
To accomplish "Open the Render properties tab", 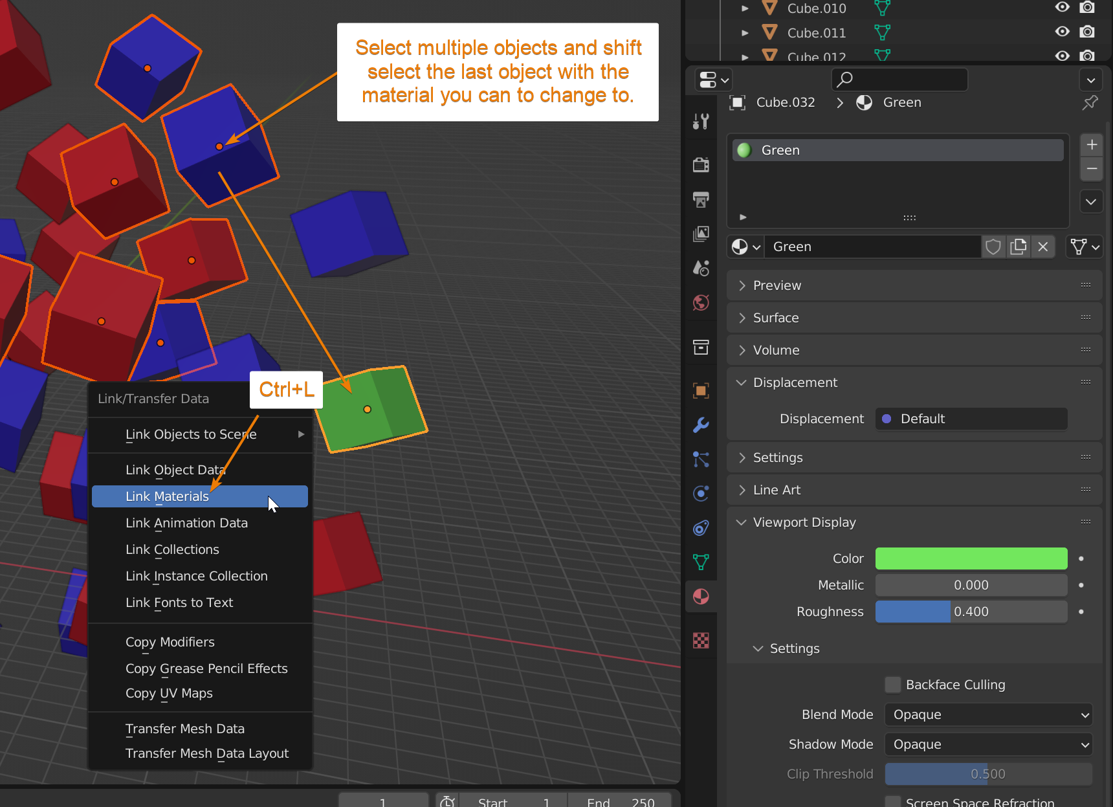I will (x=701, y=164).
